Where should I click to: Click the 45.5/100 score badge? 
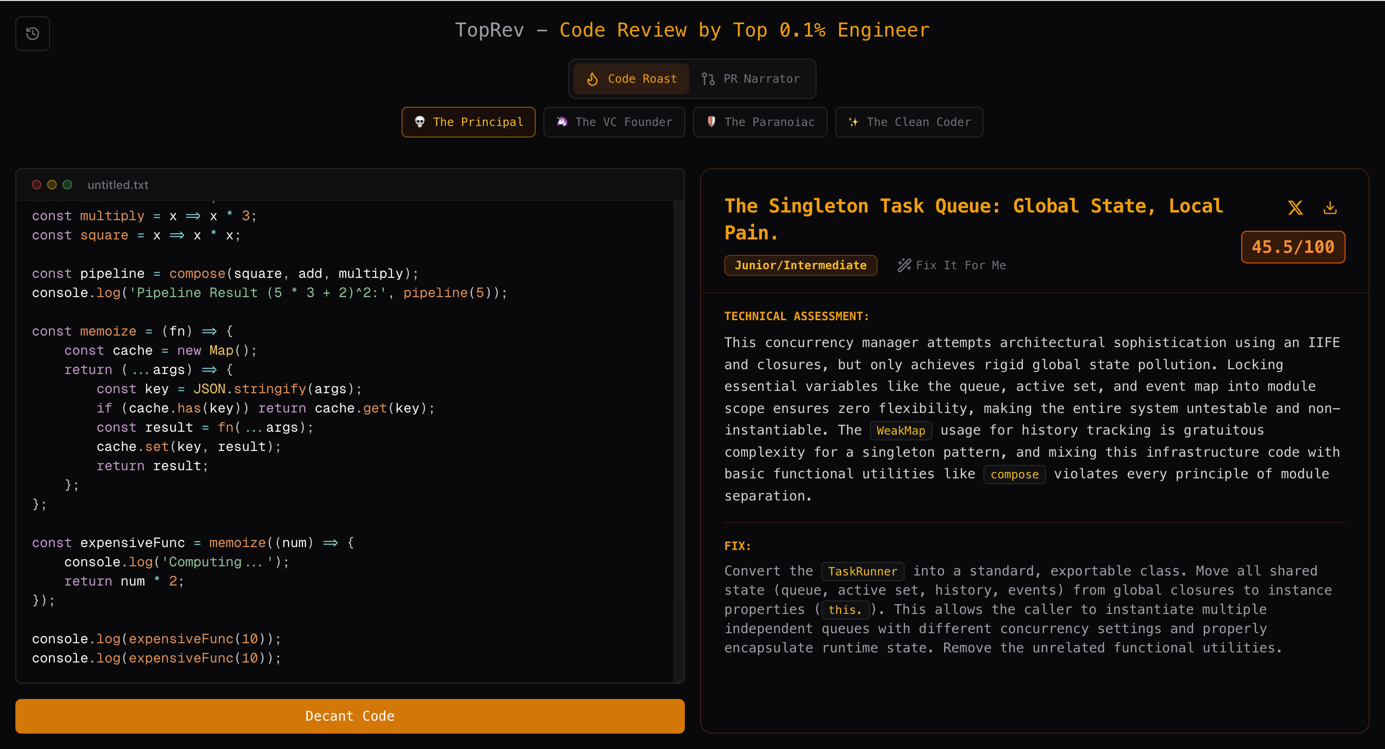pyautogui.click(x=1293, y=247)
